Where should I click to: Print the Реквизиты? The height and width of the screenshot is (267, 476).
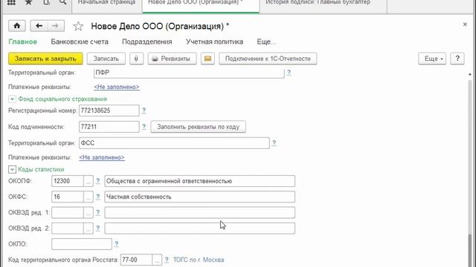(x=172, y=59)
